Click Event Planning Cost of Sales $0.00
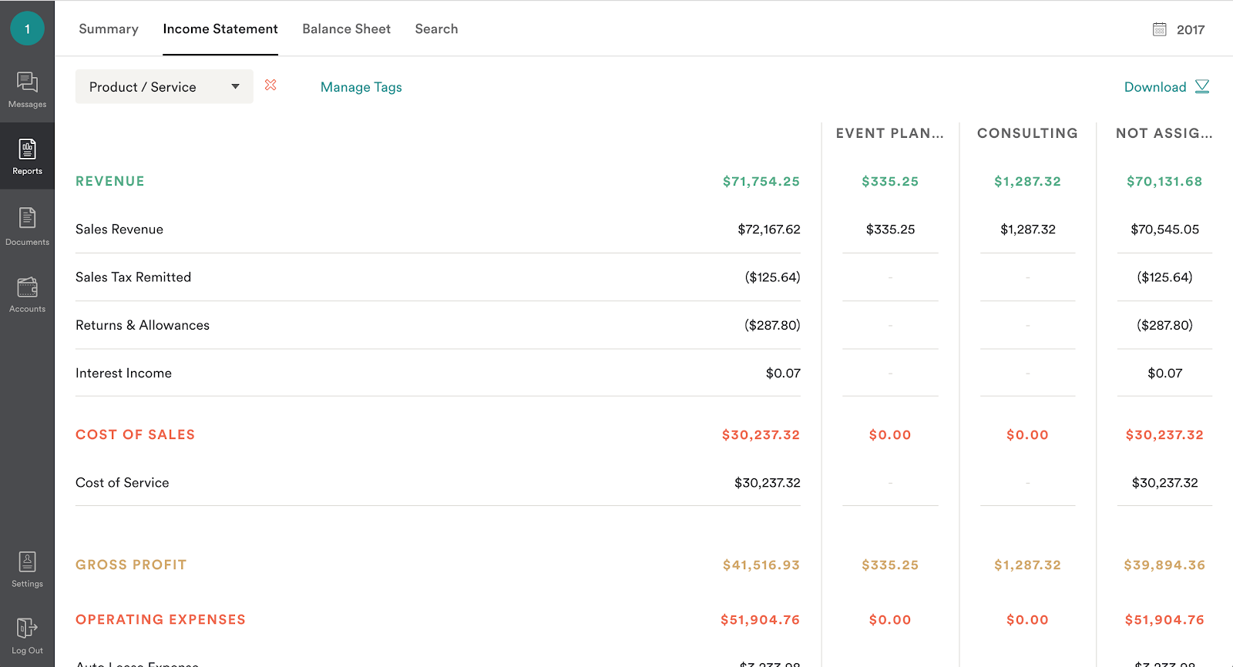Screen dimensions: 1233x667 (x=890, y=434)
